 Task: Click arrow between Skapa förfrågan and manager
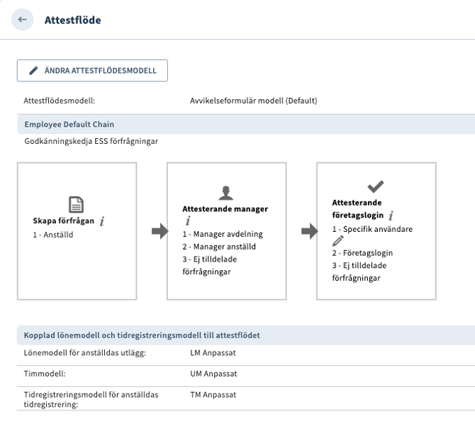(x=160, y=231)
